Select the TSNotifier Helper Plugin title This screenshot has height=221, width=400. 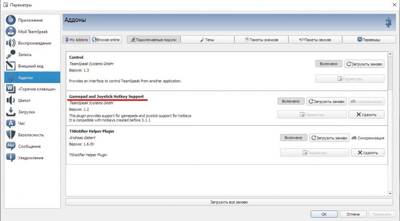(91, 131)
